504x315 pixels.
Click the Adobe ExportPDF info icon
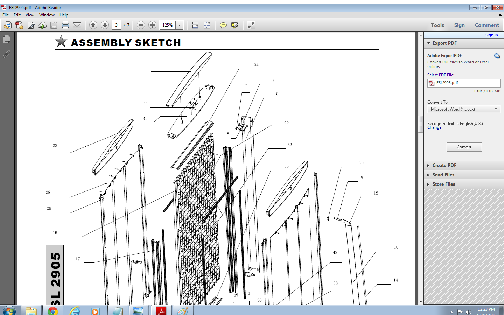pos(497,56)
